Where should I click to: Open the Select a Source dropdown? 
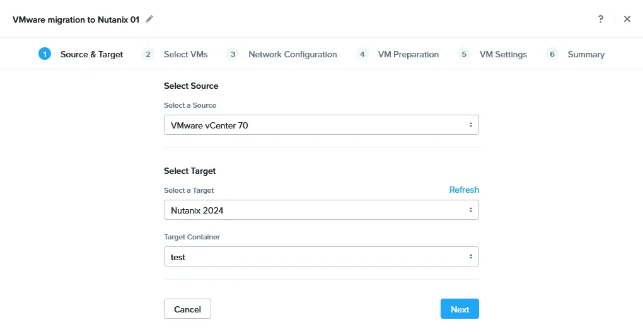click(321, 125)
